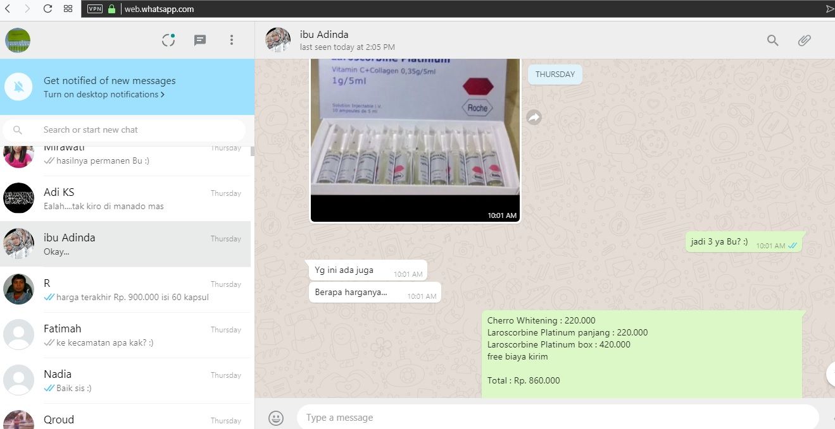Open chat with contact R
This screenshot has height=429, width=835.
click(x=125, y=289)
